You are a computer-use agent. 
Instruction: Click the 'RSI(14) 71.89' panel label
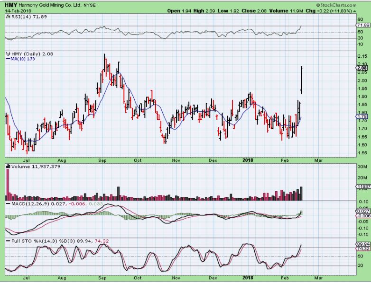point(28,17)
